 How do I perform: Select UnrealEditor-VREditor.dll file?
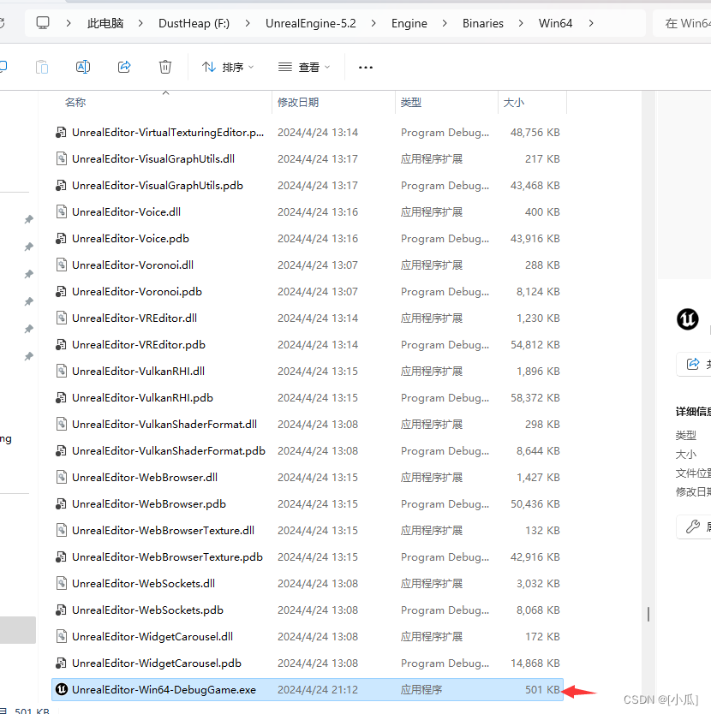pos(308,318)
